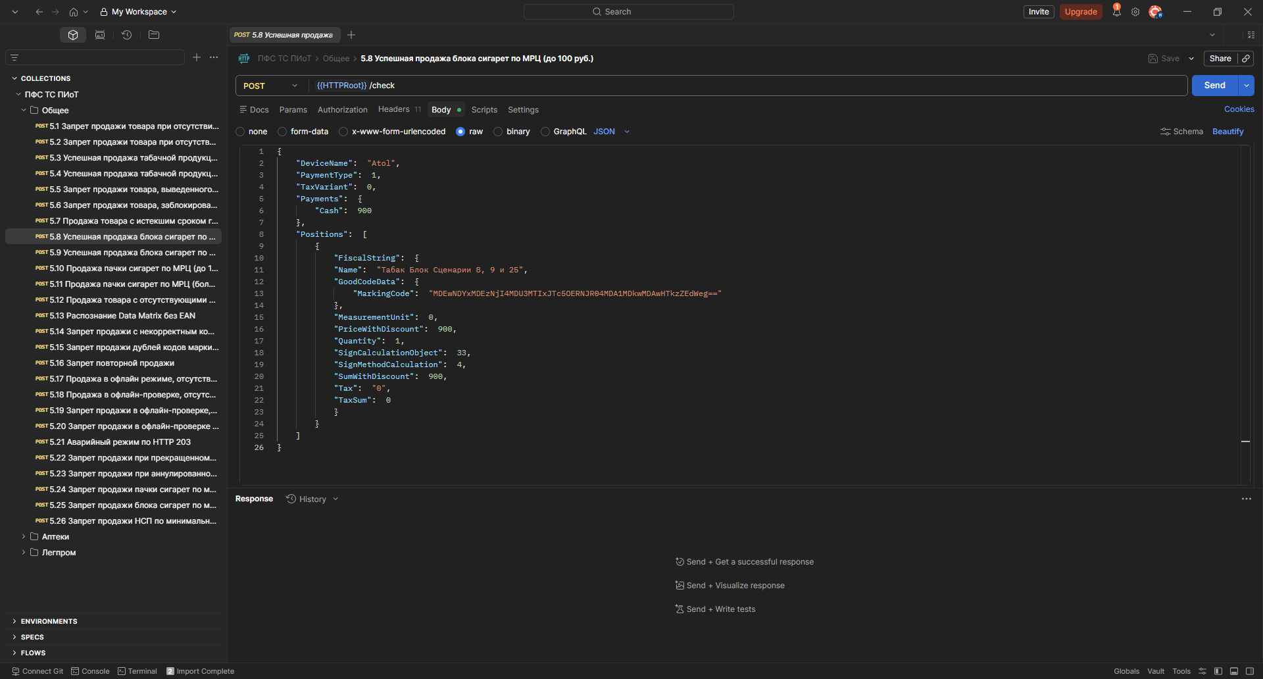Open the Terminal from the status bar
Screen dimensions: 1263x679
(x=137, y=671)
